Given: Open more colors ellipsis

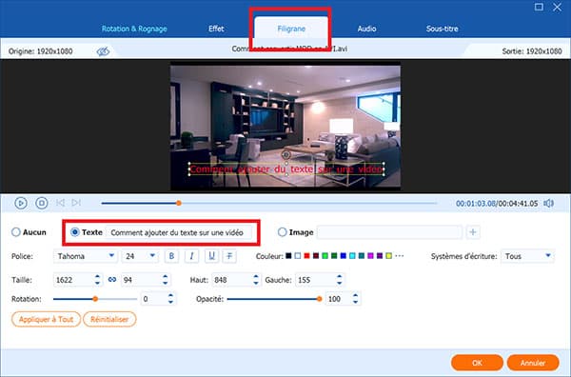Looking at the screenshot, I should click(400, 256).
